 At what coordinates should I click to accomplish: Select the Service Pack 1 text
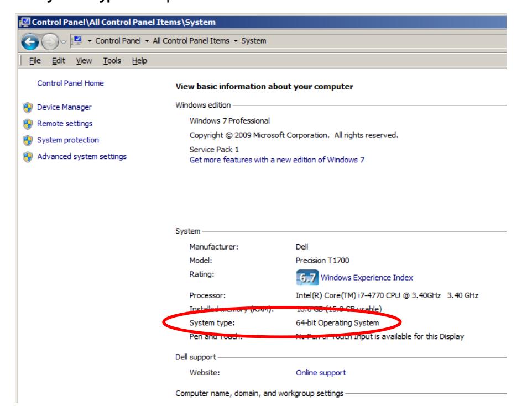(214, 150)
